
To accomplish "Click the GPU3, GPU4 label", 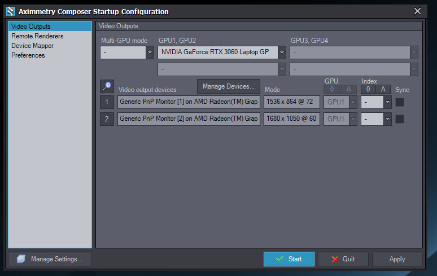I will (309, 41).
